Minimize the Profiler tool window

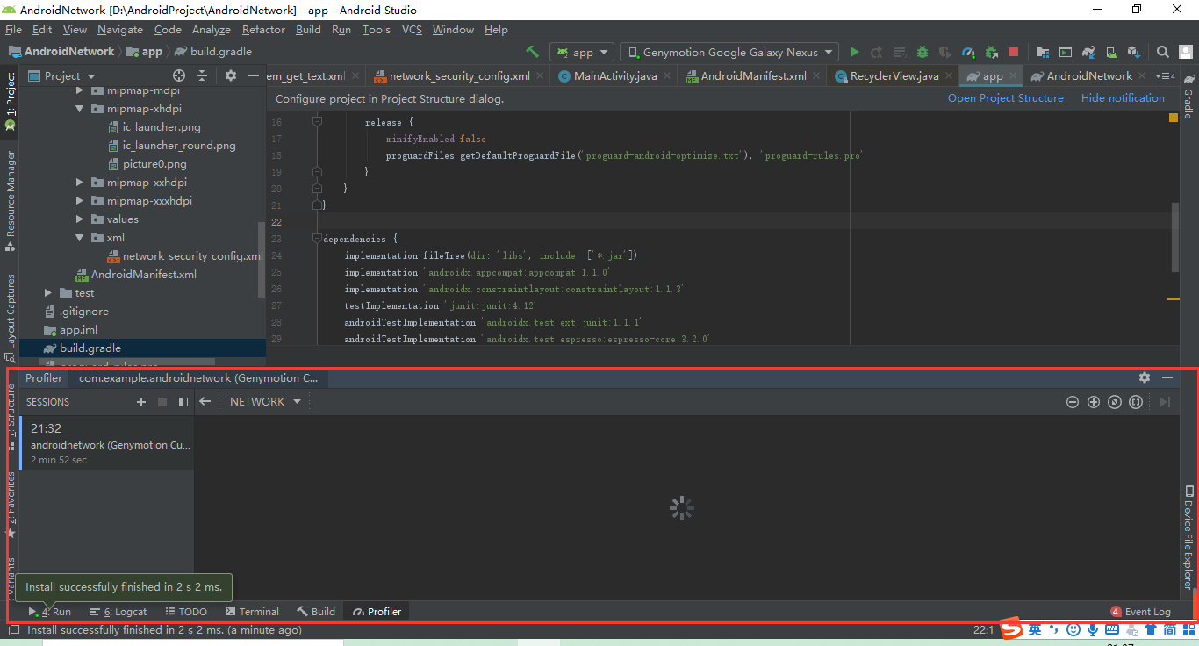[1167, 377]
